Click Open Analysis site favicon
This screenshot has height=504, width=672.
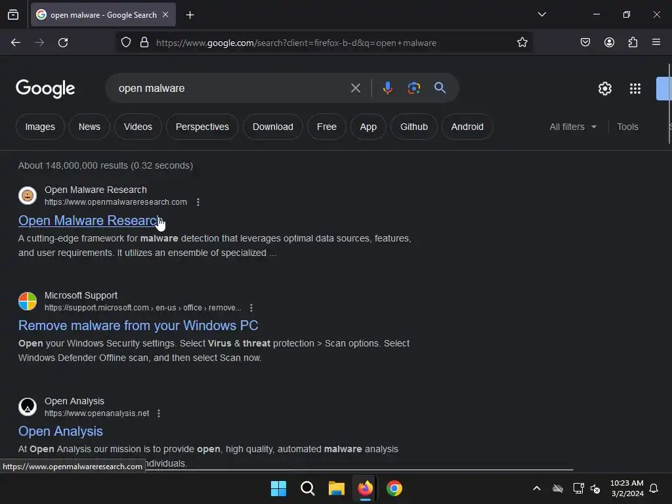click(x=28, y=407)
